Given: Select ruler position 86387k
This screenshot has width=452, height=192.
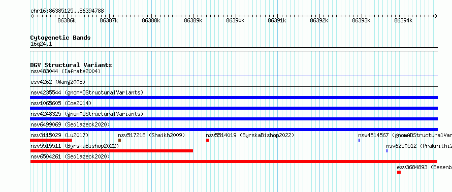Looking at the screenshot, I should tap(109, 20).
